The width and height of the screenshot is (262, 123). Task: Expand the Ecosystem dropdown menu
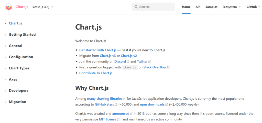click(232, 7)
